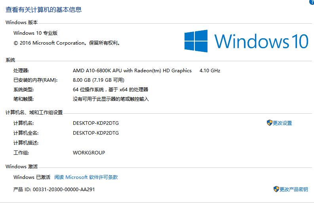The height and width of the screenshot is (203, 314).
Task: Click the AMD A10-6800K processor name
Action: [x=132, y=71]
